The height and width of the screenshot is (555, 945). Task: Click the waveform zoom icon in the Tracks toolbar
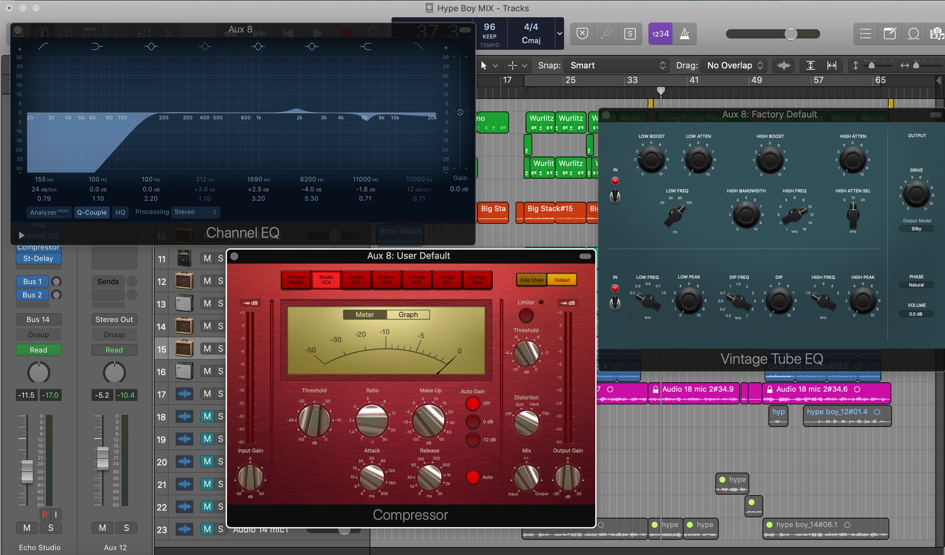784,66
